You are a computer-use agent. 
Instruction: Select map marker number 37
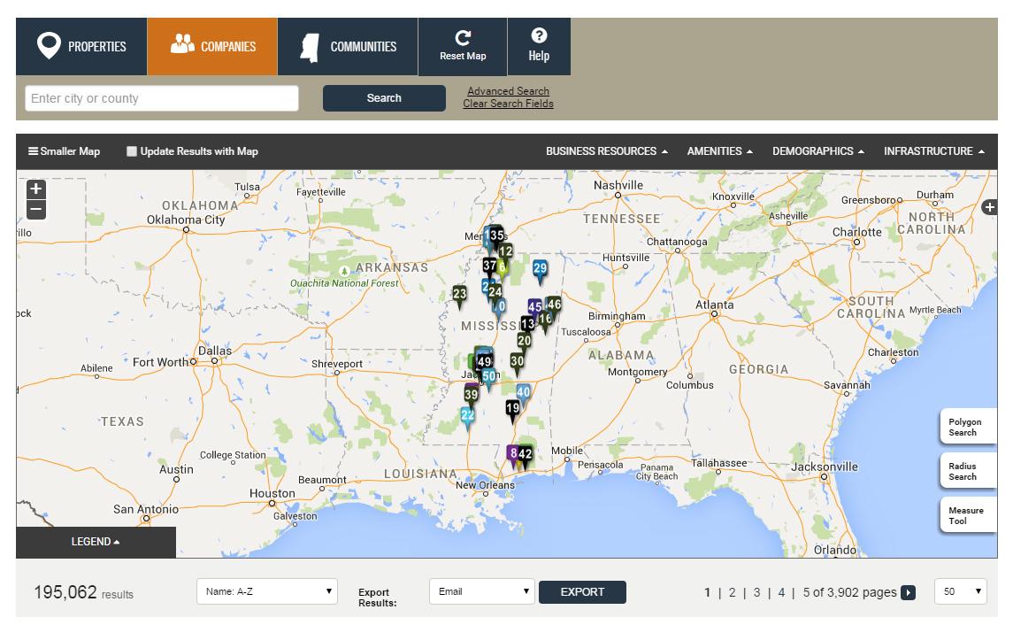point(490,266)
